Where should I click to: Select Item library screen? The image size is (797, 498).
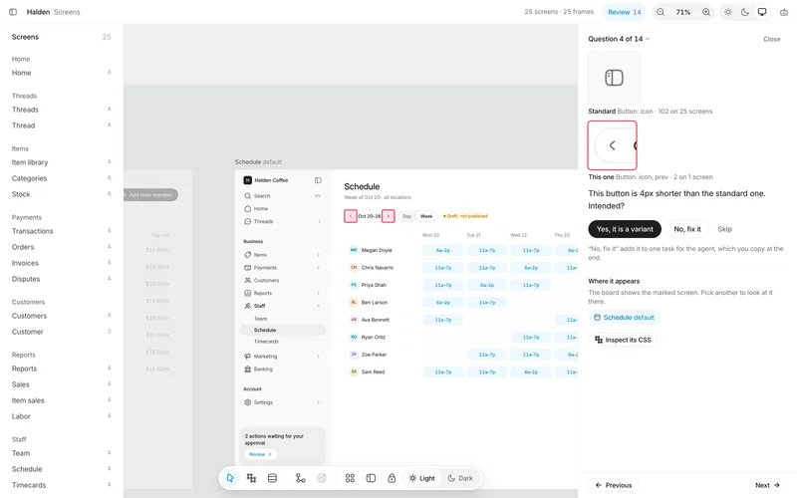coord(61,162)
